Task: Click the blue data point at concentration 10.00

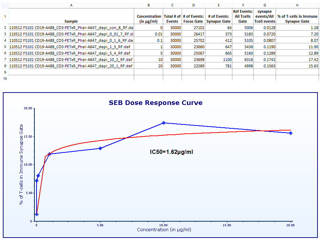Action: pos(164,123)
